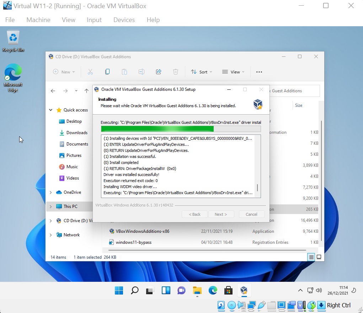The height and width of the screenshot is (313, 363).
Task: Click the USB devices indicator in VirtualBox status bar
Action: coord(261,306)
